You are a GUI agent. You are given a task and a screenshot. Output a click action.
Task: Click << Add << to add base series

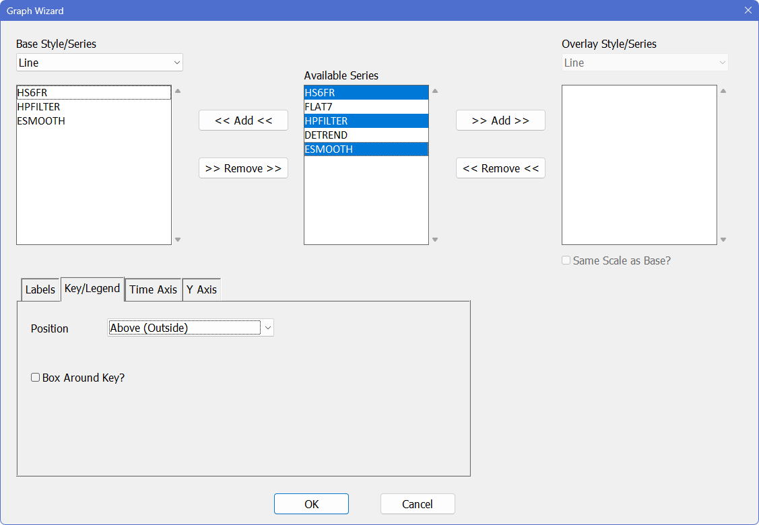coord(243,120)
